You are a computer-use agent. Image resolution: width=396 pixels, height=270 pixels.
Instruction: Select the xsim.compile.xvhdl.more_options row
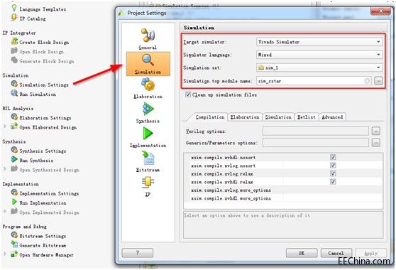[x=283, y=198]
